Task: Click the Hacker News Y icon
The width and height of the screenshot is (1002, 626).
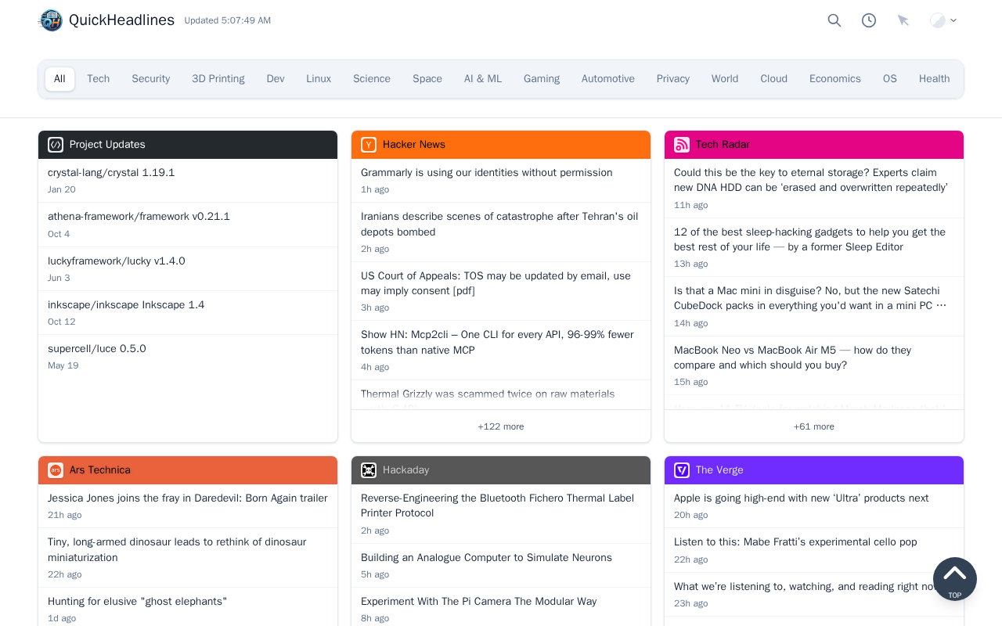Action: pyautogui.click(x=369, y=145)
